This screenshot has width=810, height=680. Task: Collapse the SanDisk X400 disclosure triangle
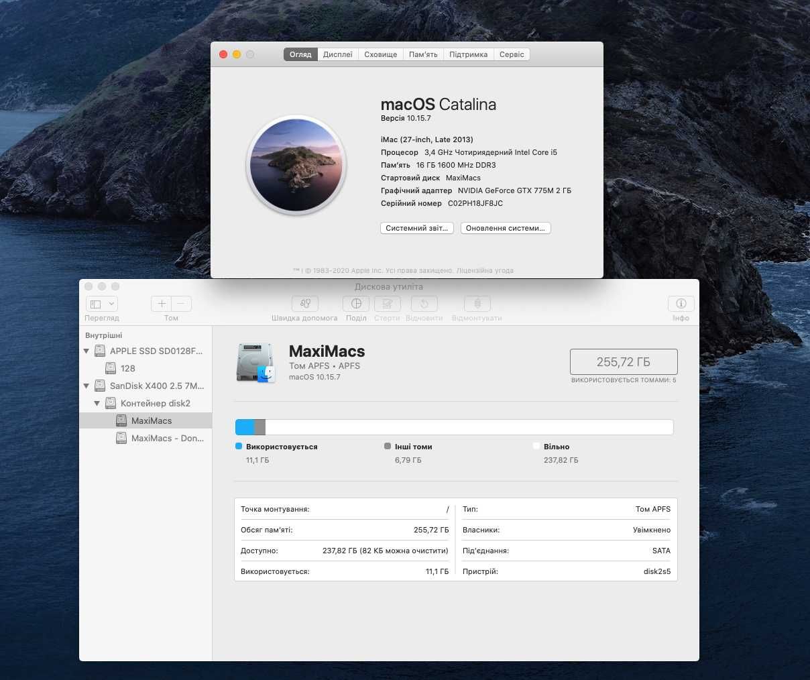pyautogui.click(x=86, y=386)
